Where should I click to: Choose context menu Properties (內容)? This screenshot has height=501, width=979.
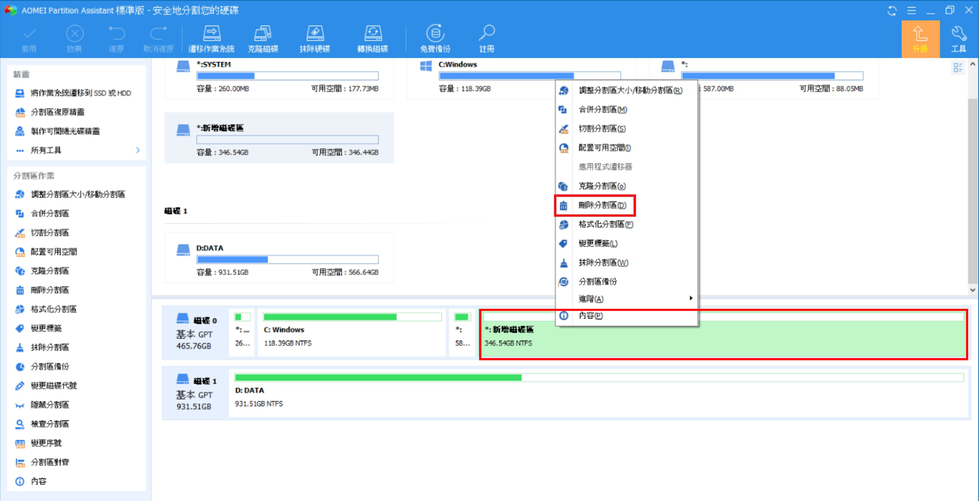pos(627,316)
